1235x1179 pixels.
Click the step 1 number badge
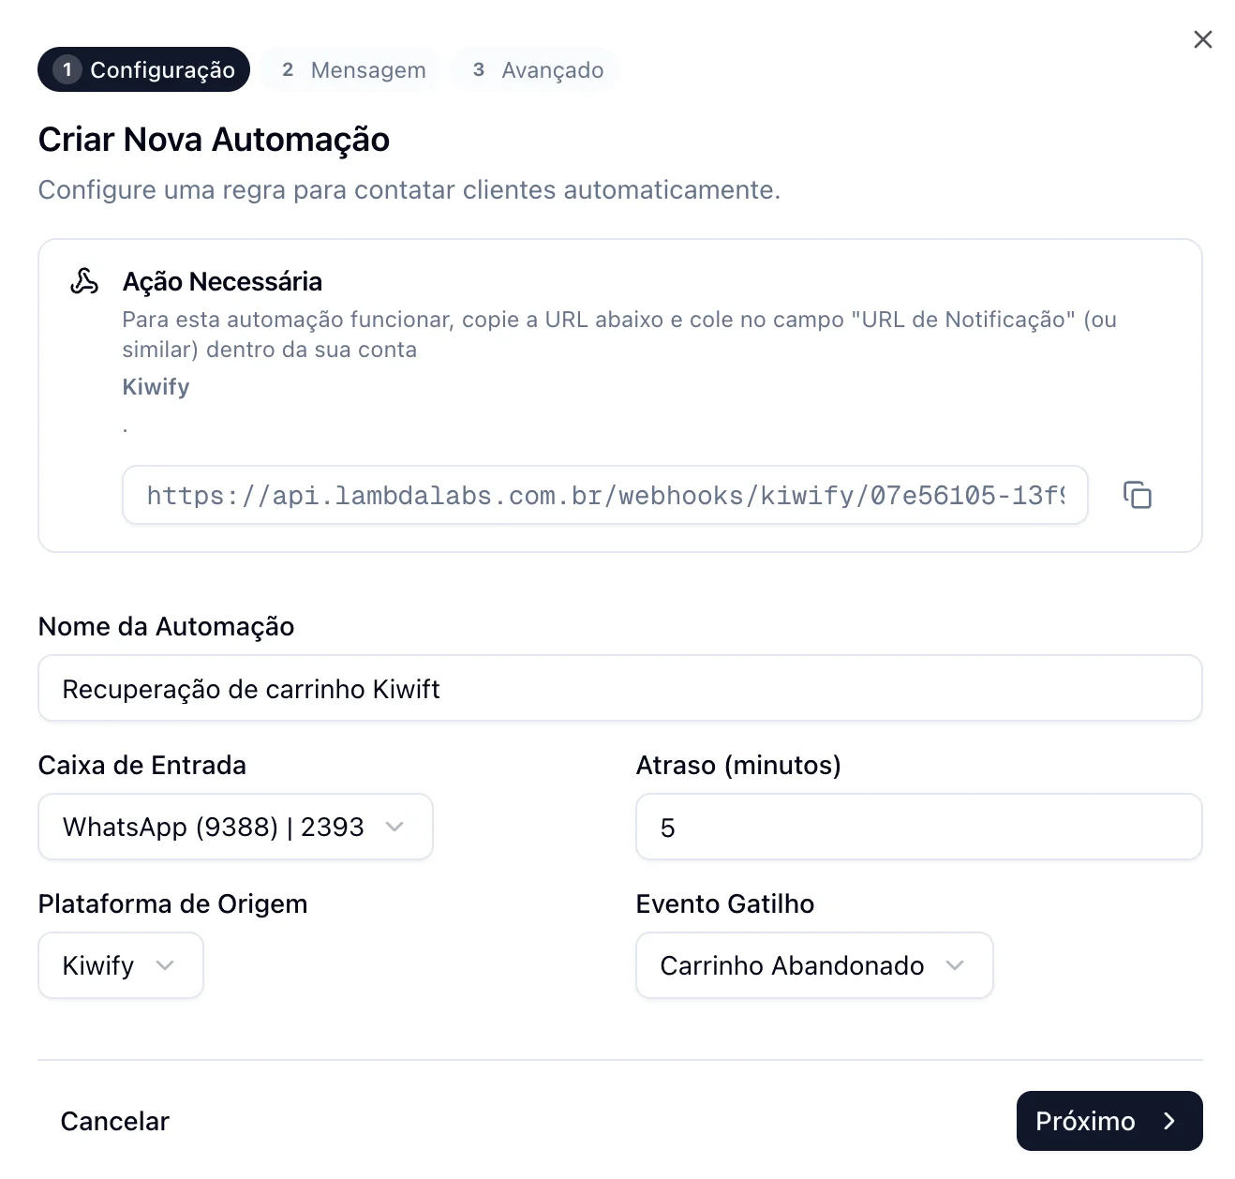67,69
